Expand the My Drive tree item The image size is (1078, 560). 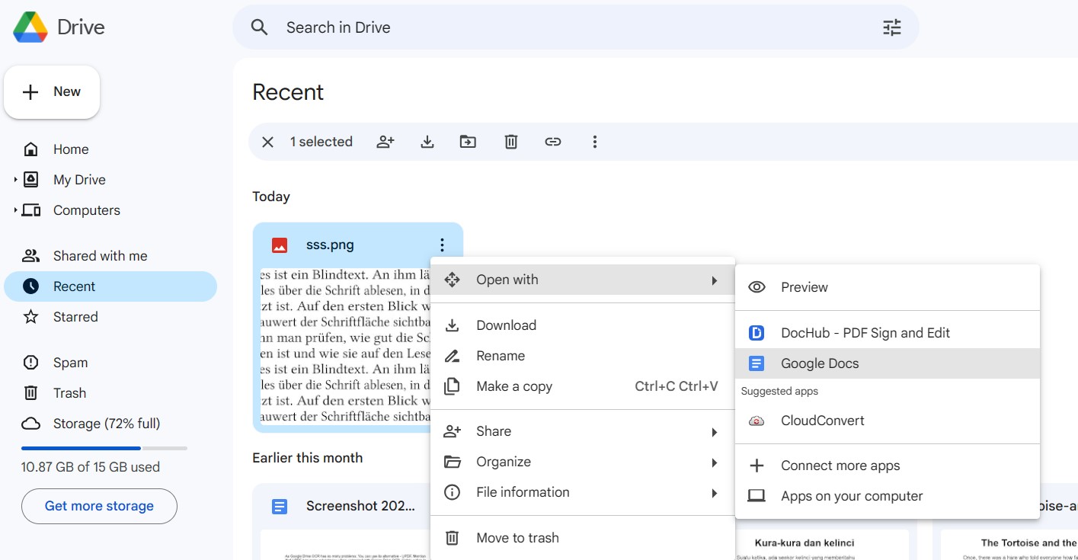tap(14, 179)
